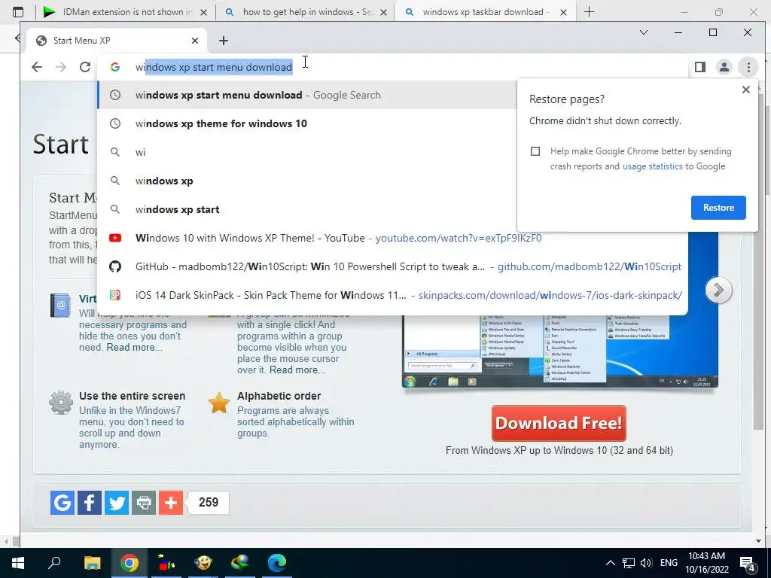Open the taskbar clock and date

coord(706,563)
